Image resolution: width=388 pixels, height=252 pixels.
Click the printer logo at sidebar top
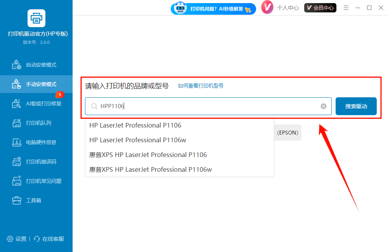[36, 18]
